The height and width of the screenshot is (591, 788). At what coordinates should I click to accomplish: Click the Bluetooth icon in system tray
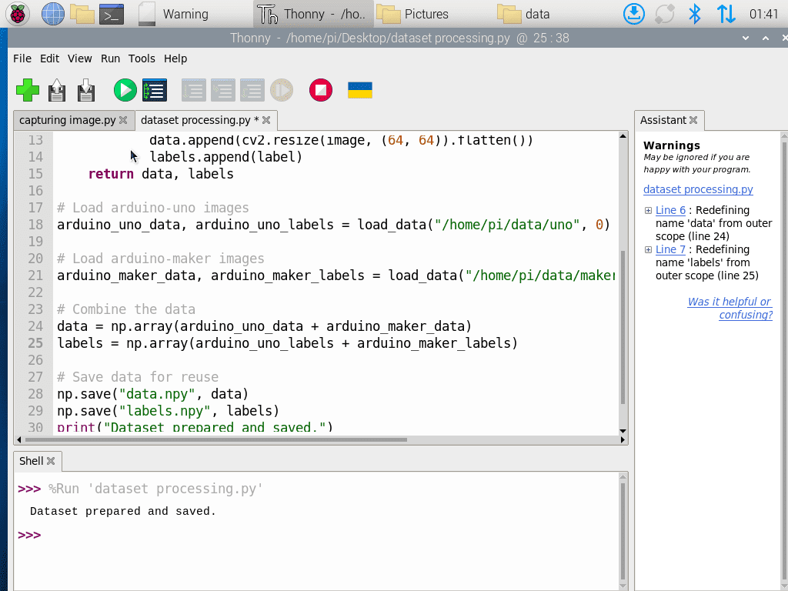[x=694, y=14]
